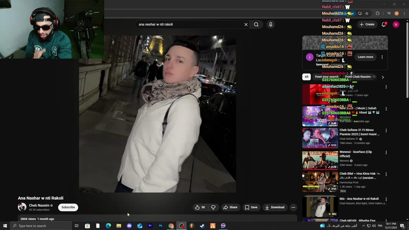Open the sponsored ad options menu
The width and height of the screenshot is (409, 230).
pos(382,57)
